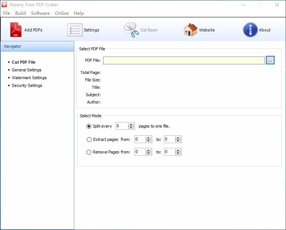Increase the Extract pages from value

click(x=148, y=138)
